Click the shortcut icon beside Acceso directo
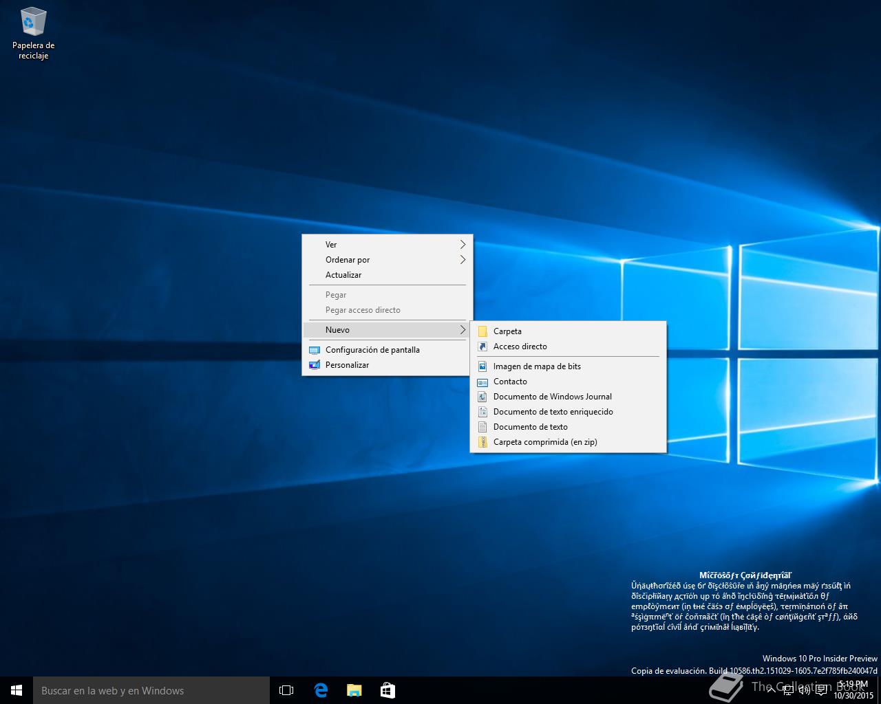This screenshot has height=704, width=881. (482, 346)
